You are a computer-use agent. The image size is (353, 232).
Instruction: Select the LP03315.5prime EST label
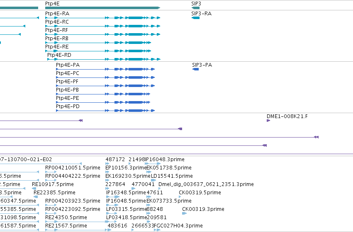click(127, 209)
